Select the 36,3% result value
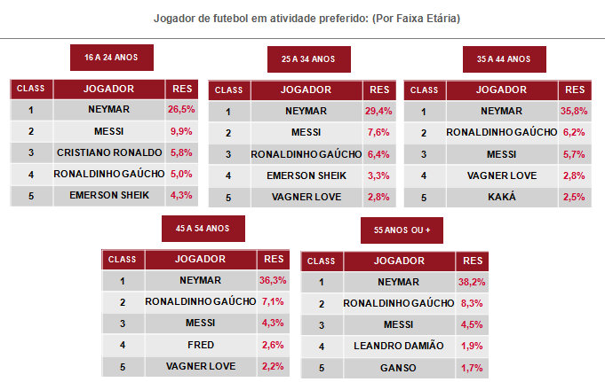Image resolution: width=605 pixels, height=382 pixels. pos(273,280)
